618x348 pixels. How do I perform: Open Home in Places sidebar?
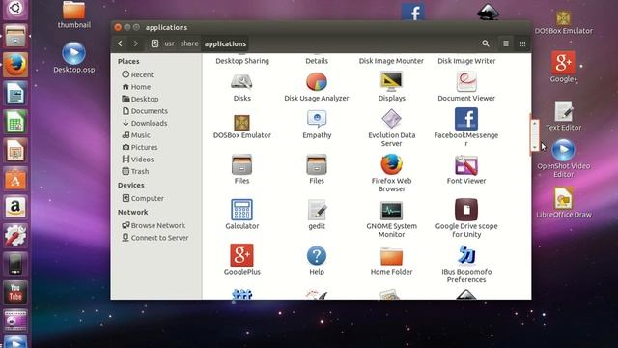pos(136,87)
